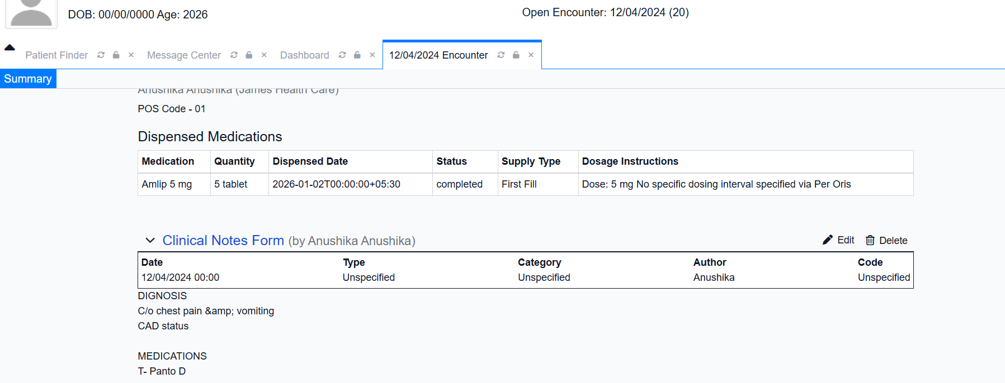Refresh the Patient Finder tab
1005x383 pixels.
pos(101,55)
